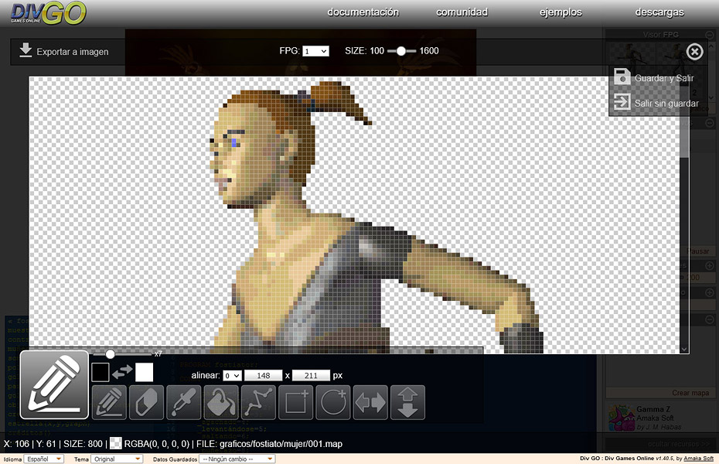
Task: Click the transparent color indicator in status bar
Action: 116,443
